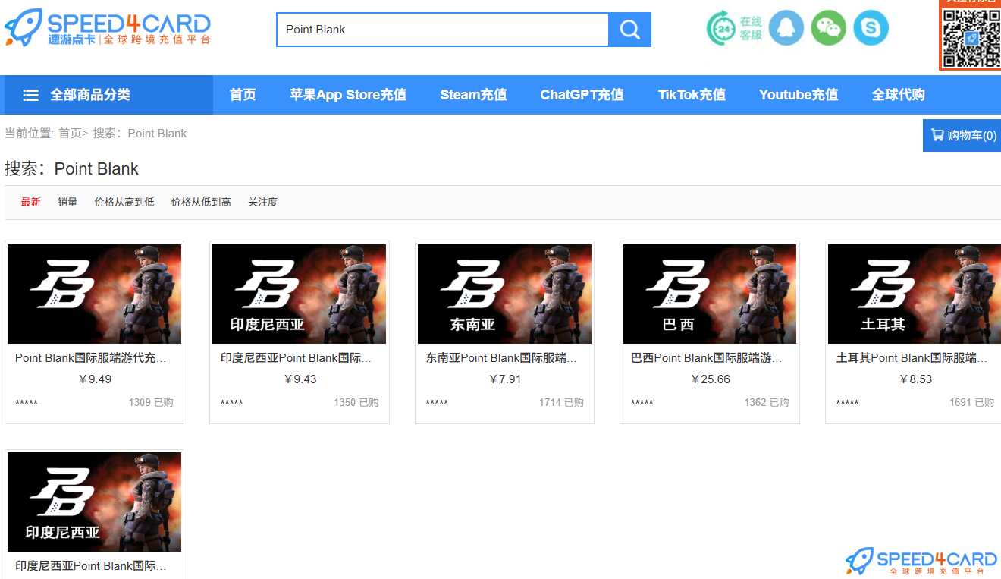Sort by 价格从低到高

(x=201, y=202)
